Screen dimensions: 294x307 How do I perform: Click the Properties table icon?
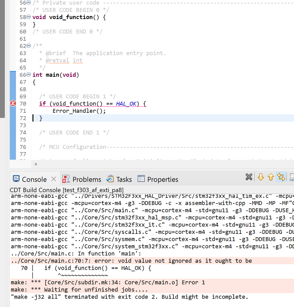[x=141, y=179]
